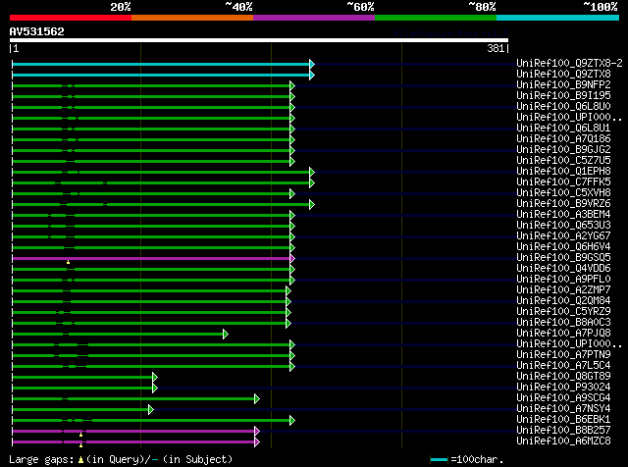The height and width of the screenshot is (467, 628).
Task: Click the cyan ~100% identity legend segment
Action: (x=558, y=18)
